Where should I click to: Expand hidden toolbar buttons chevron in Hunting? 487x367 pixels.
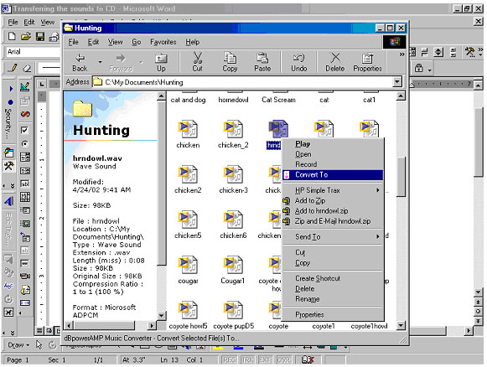tap(402, 54)
